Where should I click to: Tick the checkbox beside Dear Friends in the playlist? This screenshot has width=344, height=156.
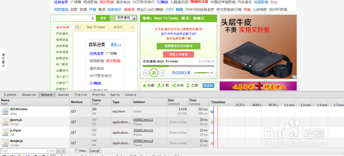click(x=77, y=28)
